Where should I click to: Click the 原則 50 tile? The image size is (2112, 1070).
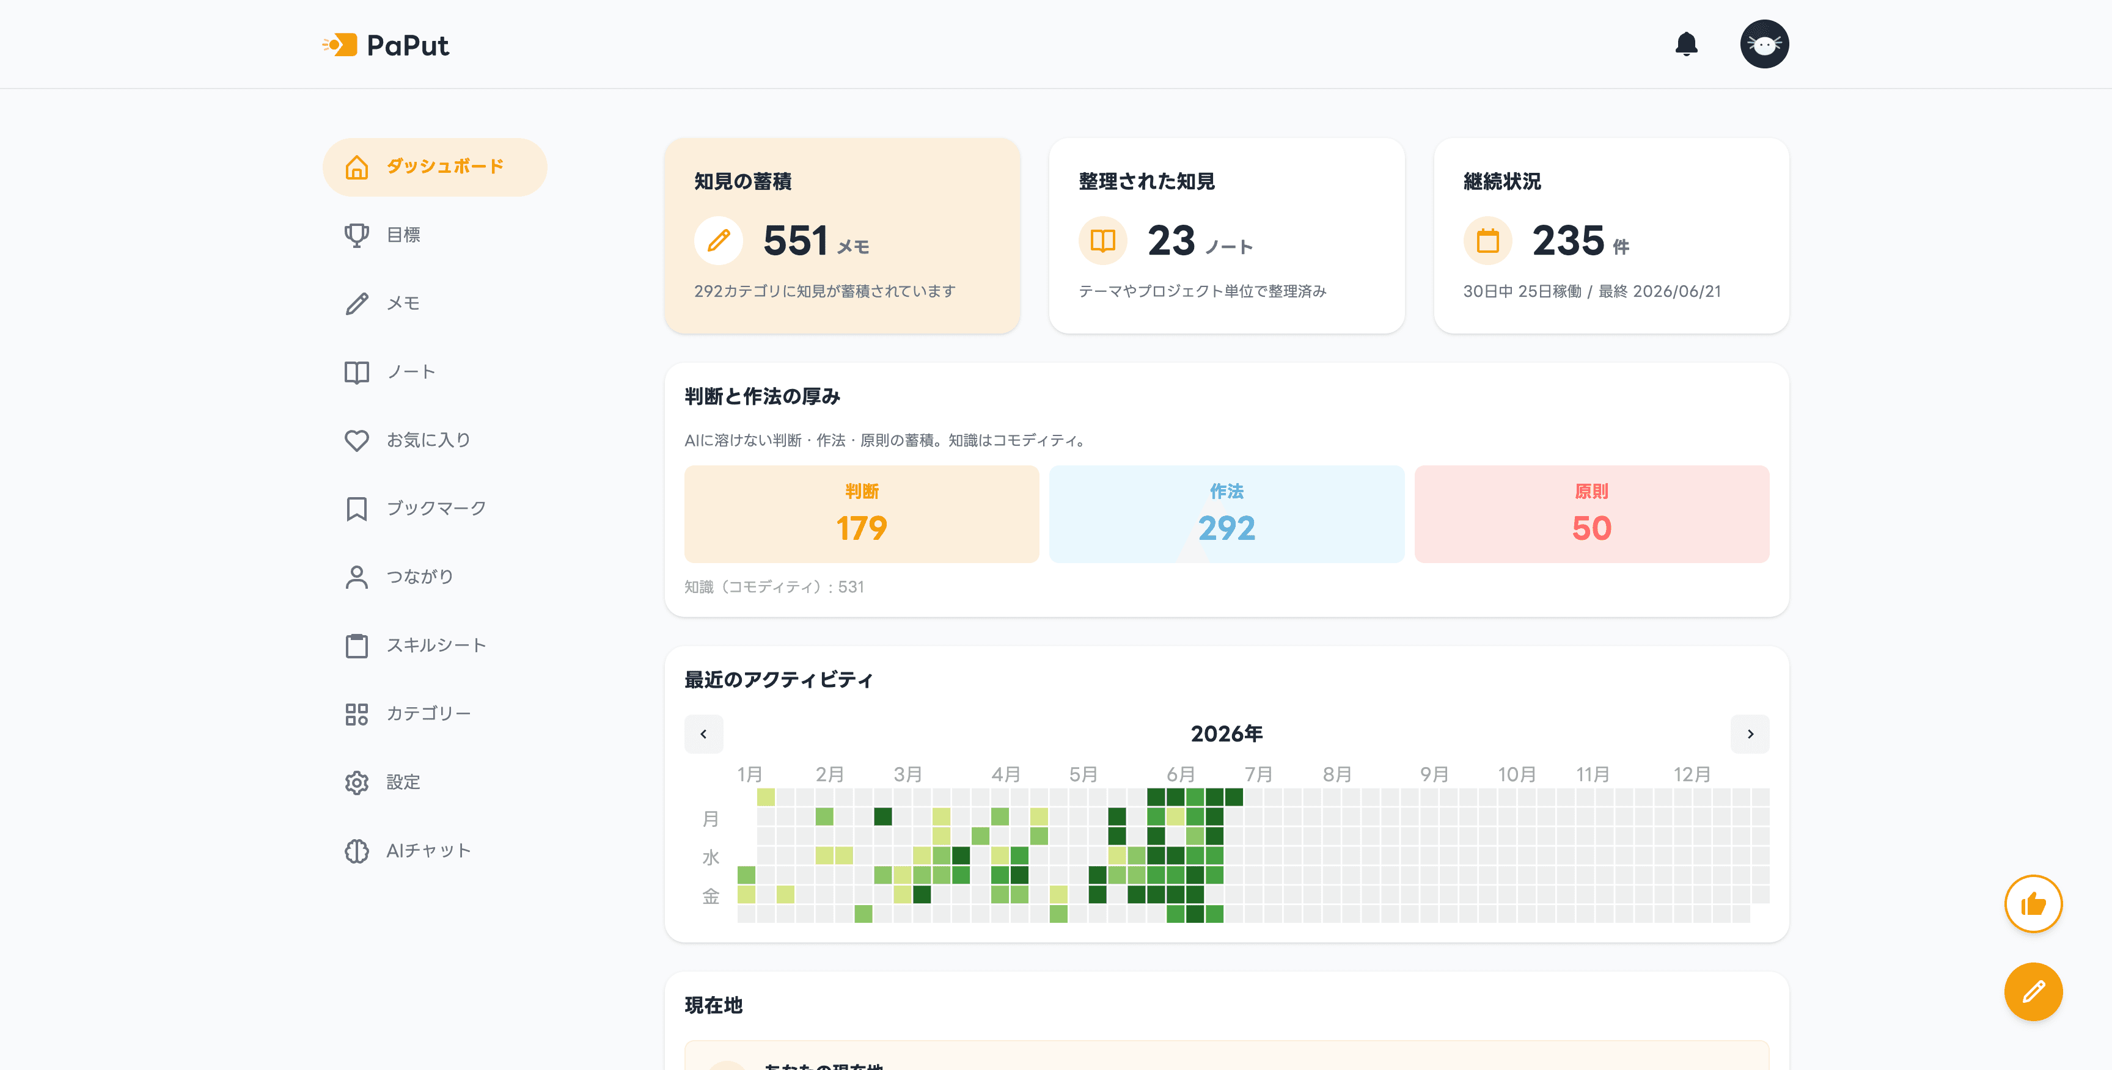click(1591, 514)
